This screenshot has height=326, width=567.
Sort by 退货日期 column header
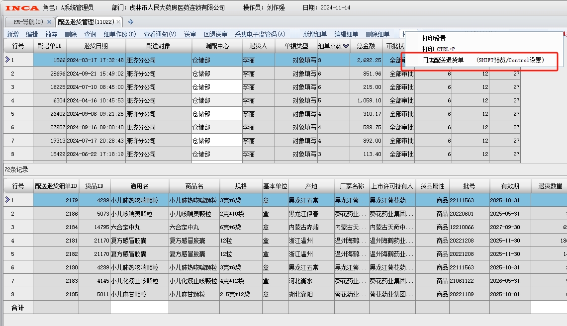[95, 46]
